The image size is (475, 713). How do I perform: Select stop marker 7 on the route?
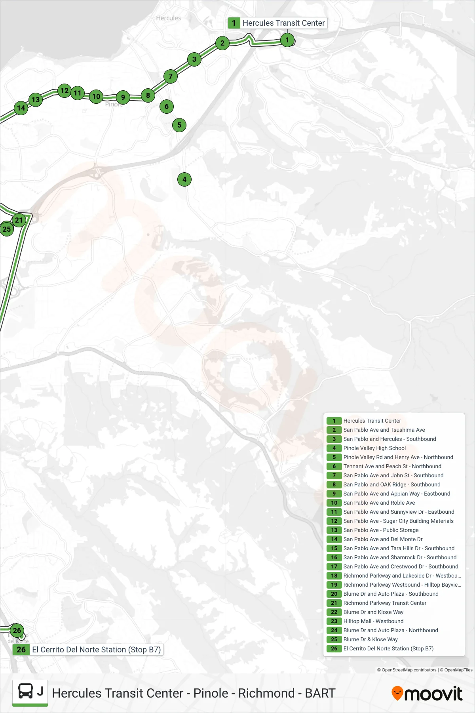pyautogui.click(x=171, y=76)
